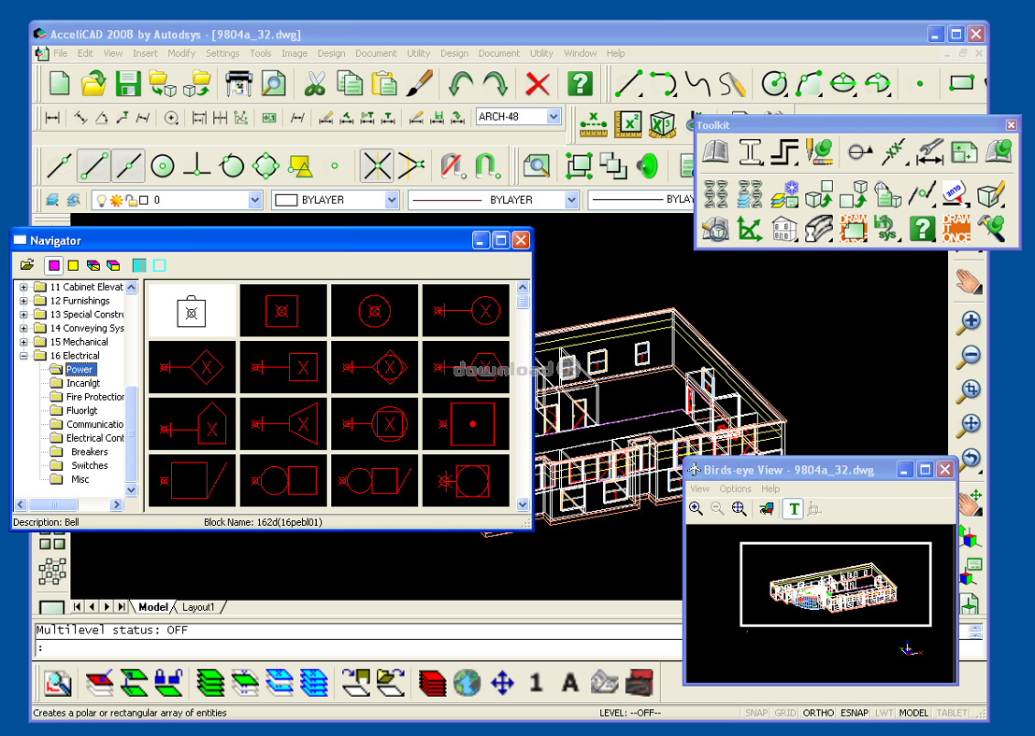Delete entities with the red X icon
This screenshot has height=736, width=1035.
[x=538, y=84]
